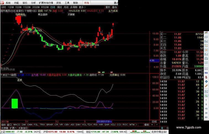Click the RSI icon in right sidebar
The height and width of the screenshot is (134, 209).
coord(206,73)
